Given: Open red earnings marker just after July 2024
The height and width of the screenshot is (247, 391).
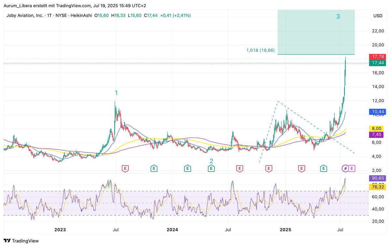Looking at the screenshot, I should pyautogui.click(x=239, y=168).
